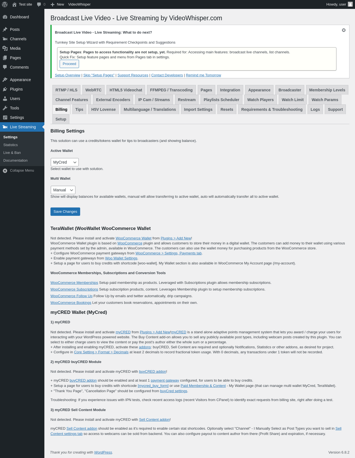Switch to the RTMP / HLS tab

[x=66, y=90]
